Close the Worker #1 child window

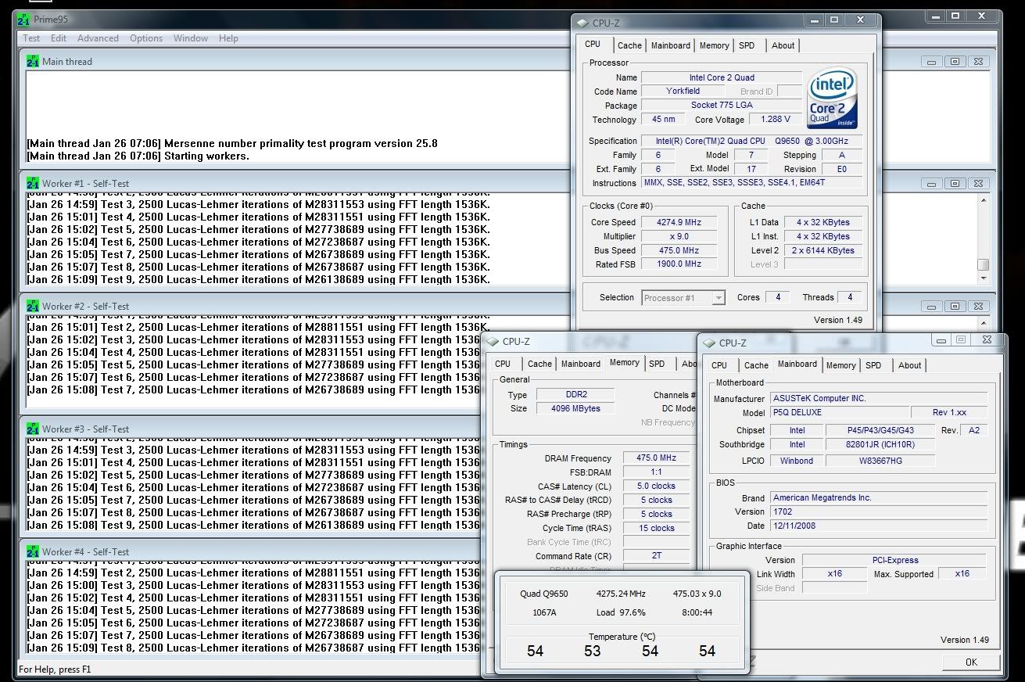click(980, 184)
